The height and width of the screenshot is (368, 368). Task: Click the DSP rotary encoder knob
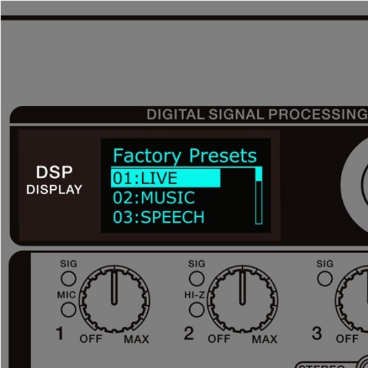pyautogui.click(x=354, y=185)
